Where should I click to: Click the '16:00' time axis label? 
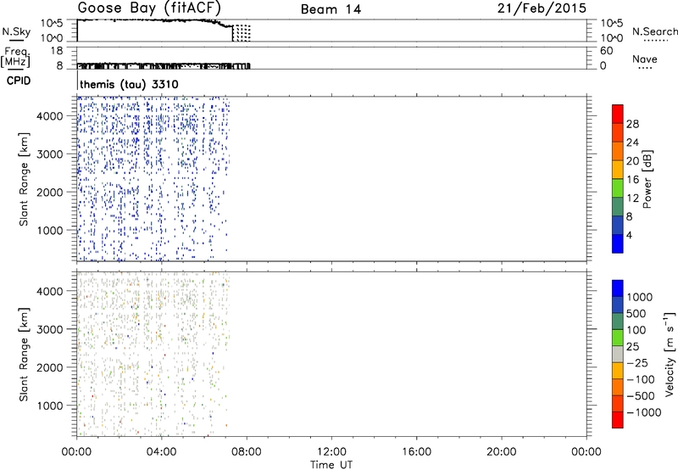pyautogui.click(x=416, y=452)
